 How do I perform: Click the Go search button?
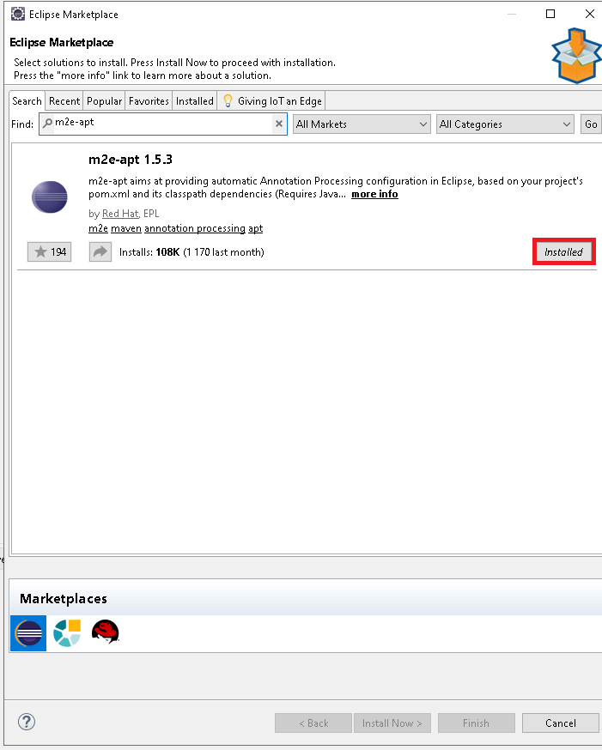coord(591,124)
